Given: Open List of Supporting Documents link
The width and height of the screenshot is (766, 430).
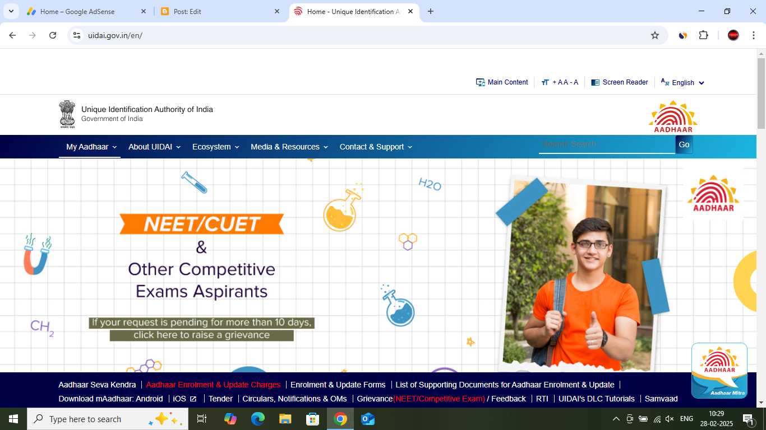Looking at the screenshot, I should coord(505,385).
